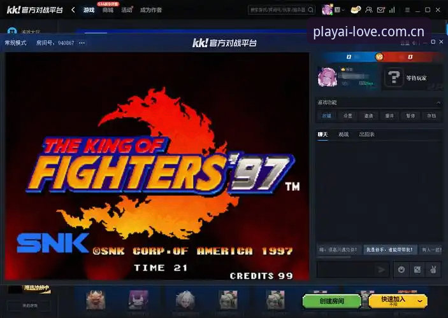The width and height of the screenshot is (448, 318).
Task: Open the hamburger menu in top bar
Action: pos(407,10)
